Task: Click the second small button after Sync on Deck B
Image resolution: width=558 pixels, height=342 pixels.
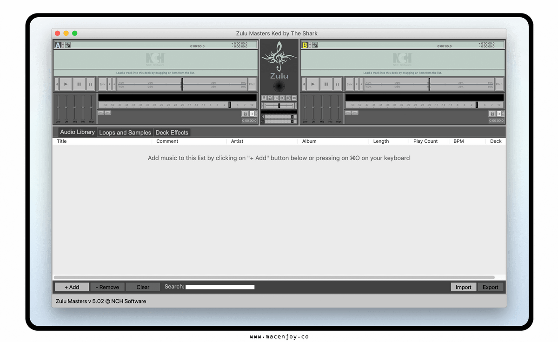Action: [361, 84]
